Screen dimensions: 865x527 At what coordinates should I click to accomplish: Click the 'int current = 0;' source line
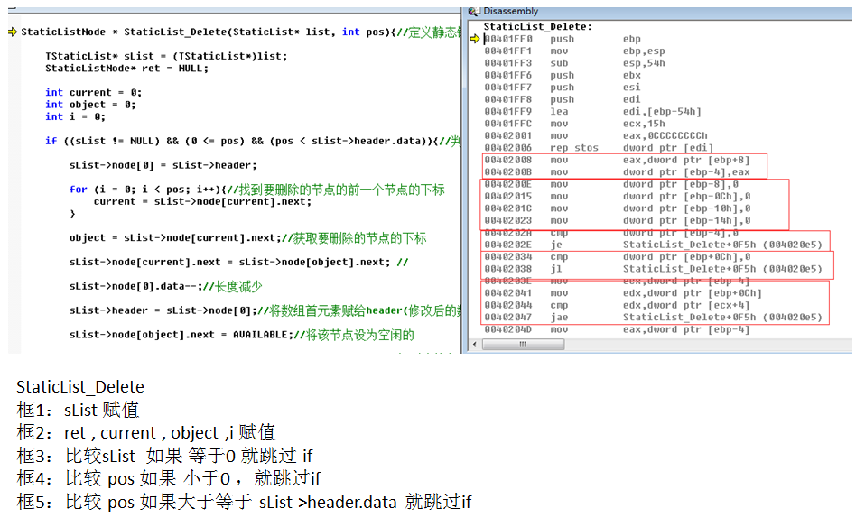[x=93, y=93]
